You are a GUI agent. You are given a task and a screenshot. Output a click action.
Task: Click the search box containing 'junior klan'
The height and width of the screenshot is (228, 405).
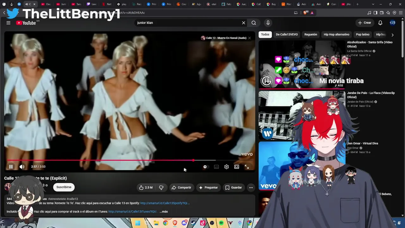[x=188, y=23]
